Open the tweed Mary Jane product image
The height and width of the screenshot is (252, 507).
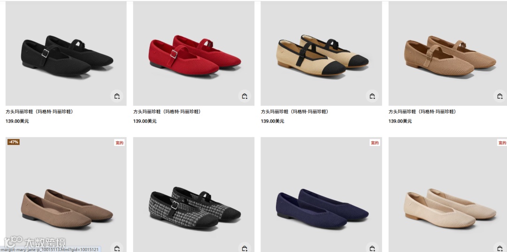[x=194, y=194]
